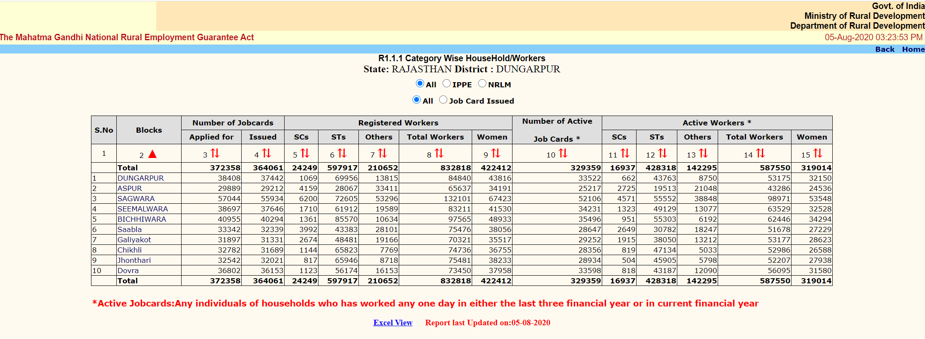Sort Registered Workers SCs column arrows
The width and height of the screenshot is (925, 339).
pyautogui.click(x=305, y=153)
